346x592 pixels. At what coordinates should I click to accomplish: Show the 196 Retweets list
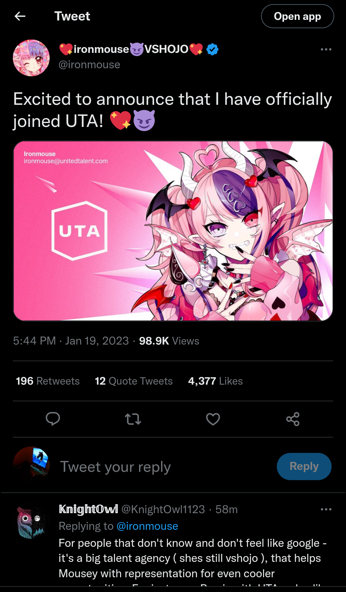(48, 381)
